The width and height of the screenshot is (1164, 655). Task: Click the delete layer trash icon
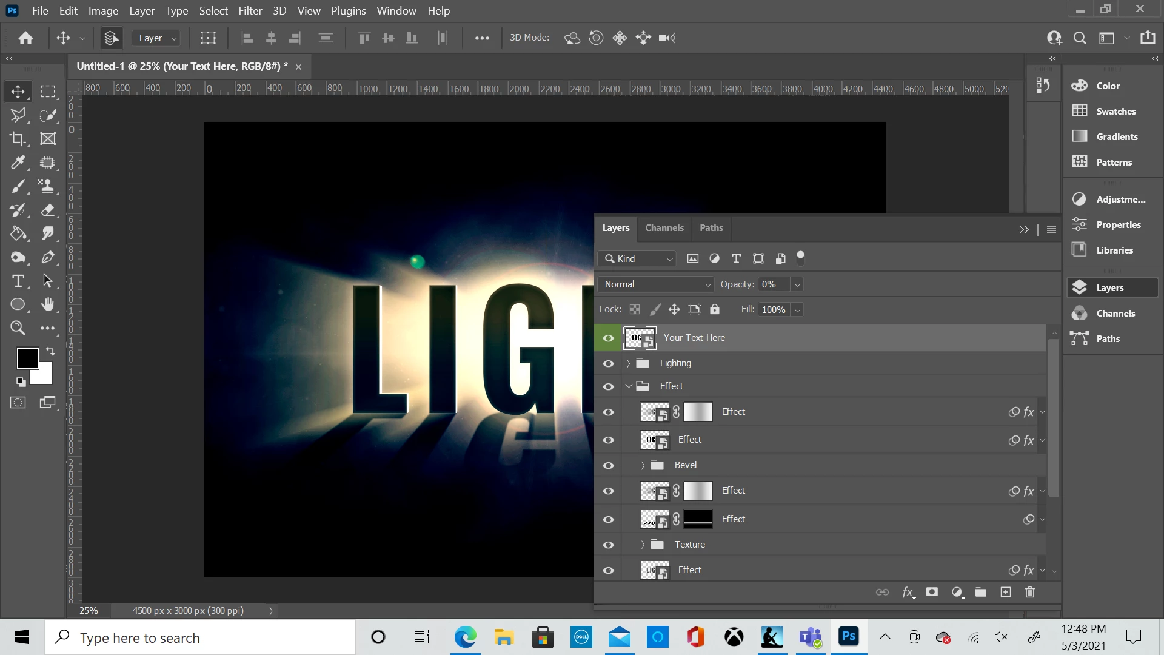[x=1029, y=592]
